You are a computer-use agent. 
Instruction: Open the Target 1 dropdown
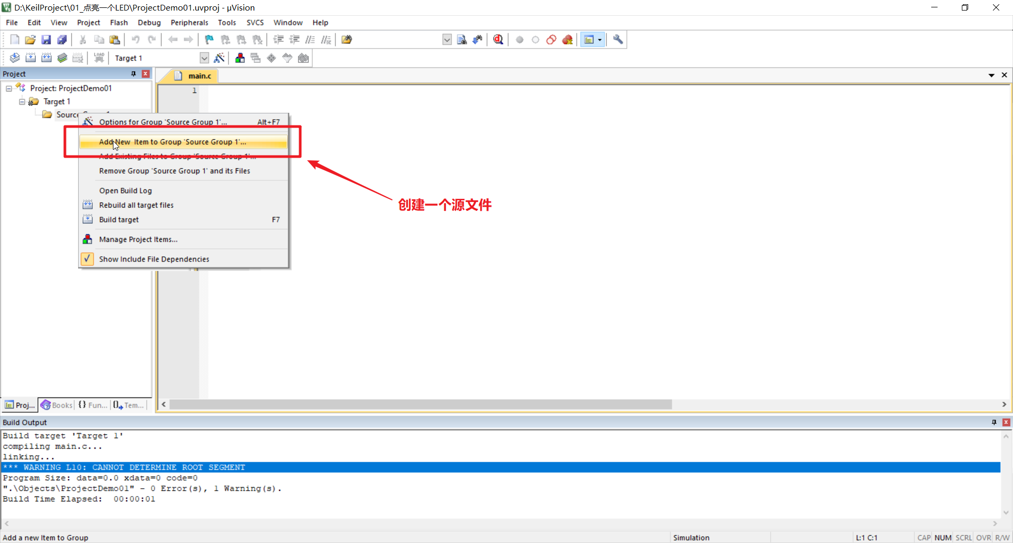[204, 58]
